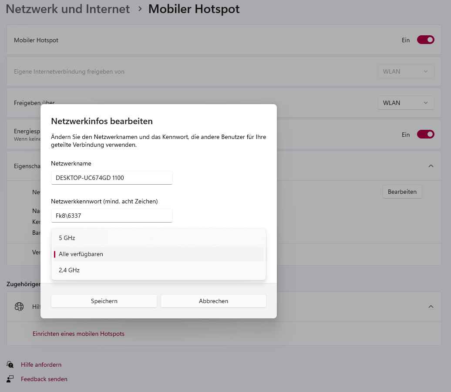Open the Freigeben über WLAN dropdown
Viewport: 451px width, 392px height.
coord(406,103)
